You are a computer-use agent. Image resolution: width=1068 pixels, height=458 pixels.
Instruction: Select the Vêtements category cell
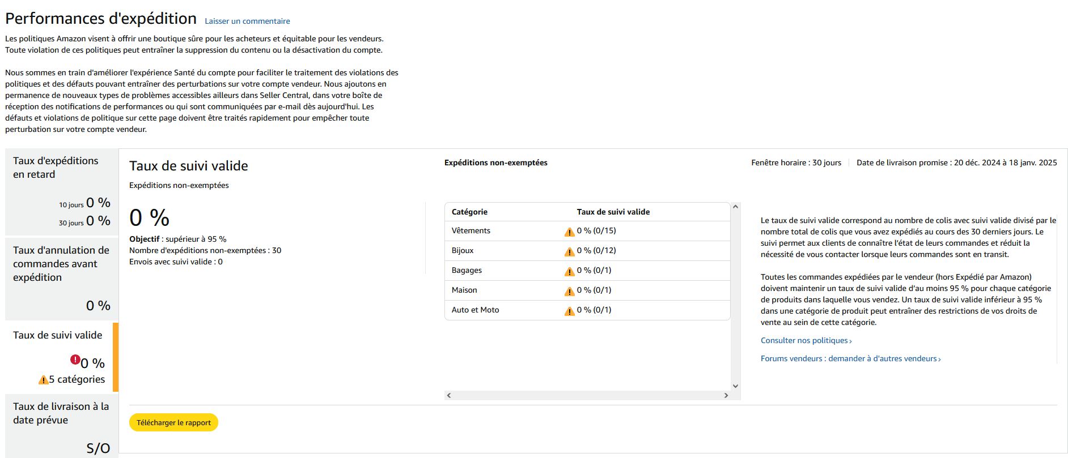click(471, 230)
